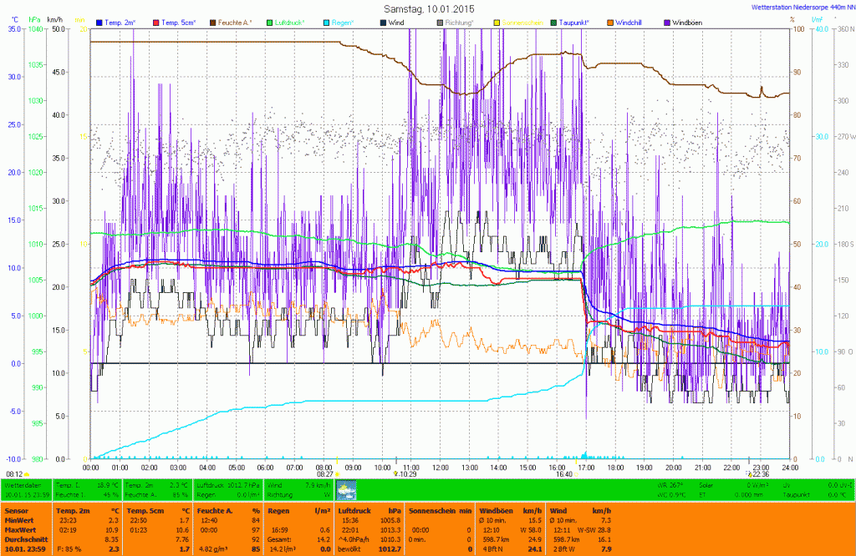Toggle the Luftdruck series in the legend

pos(288,23)
